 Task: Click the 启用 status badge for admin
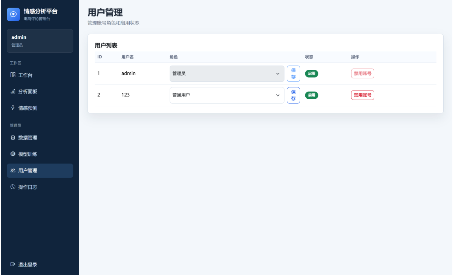pos(311,73)
